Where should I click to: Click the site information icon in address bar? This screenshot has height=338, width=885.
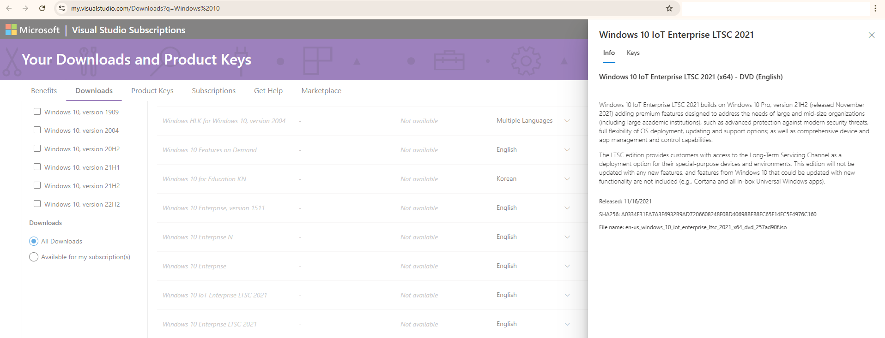[x=62, y=8]
